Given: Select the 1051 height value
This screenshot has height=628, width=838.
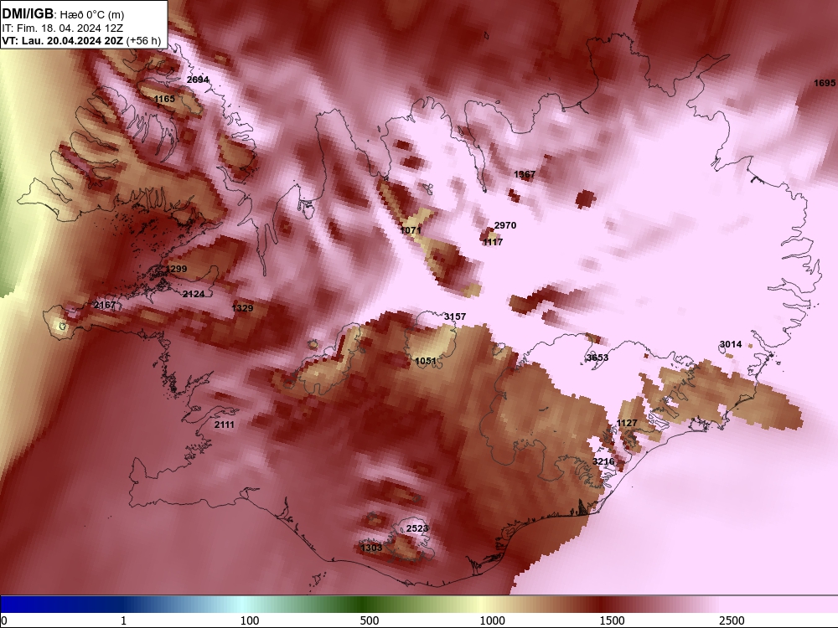Looking at the screenshot, I should coord(426,361).
